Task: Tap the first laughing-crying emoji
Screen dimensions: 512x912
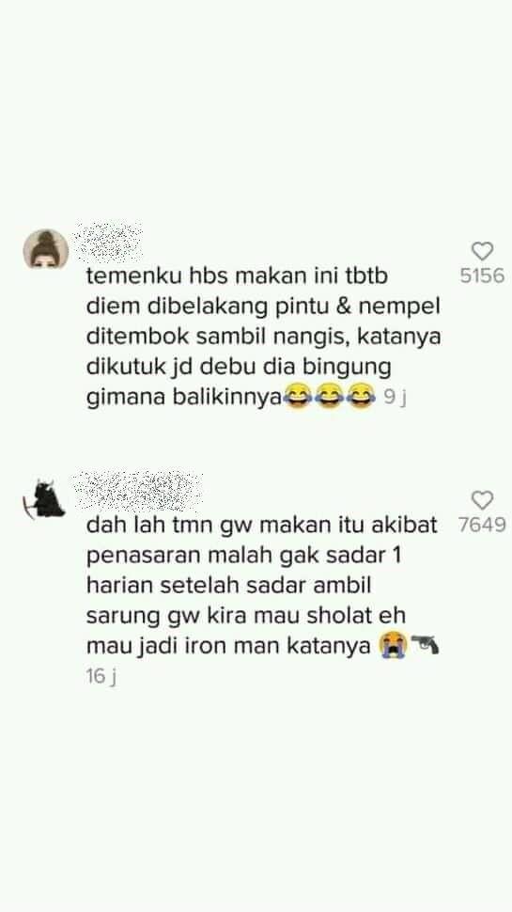Action: [x=298, y=397]
